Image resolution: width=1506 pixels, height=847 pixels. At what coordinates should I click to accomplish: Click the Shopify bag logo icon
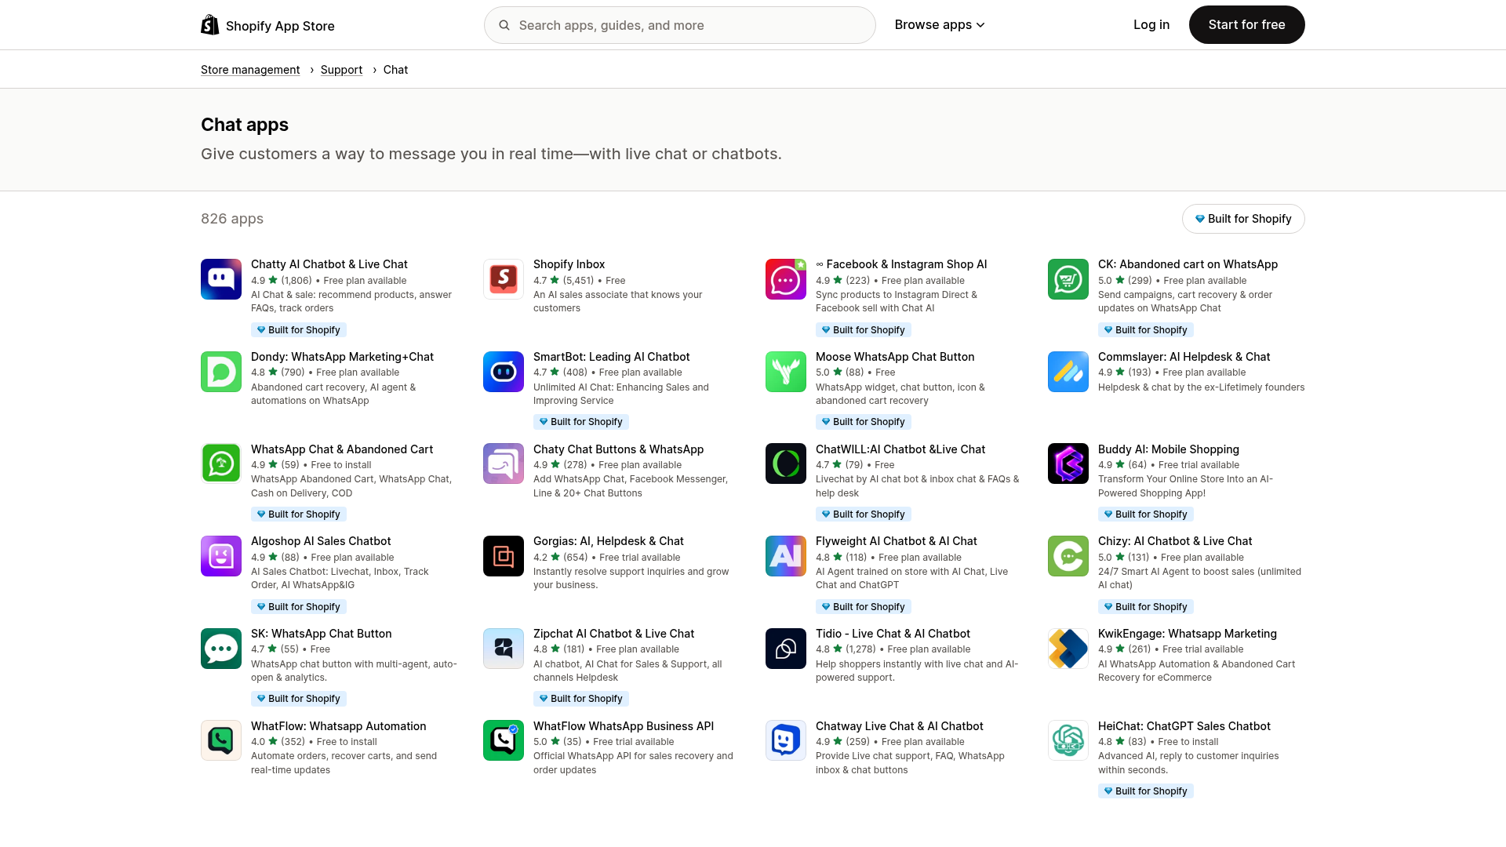click(x=210, y=25)
